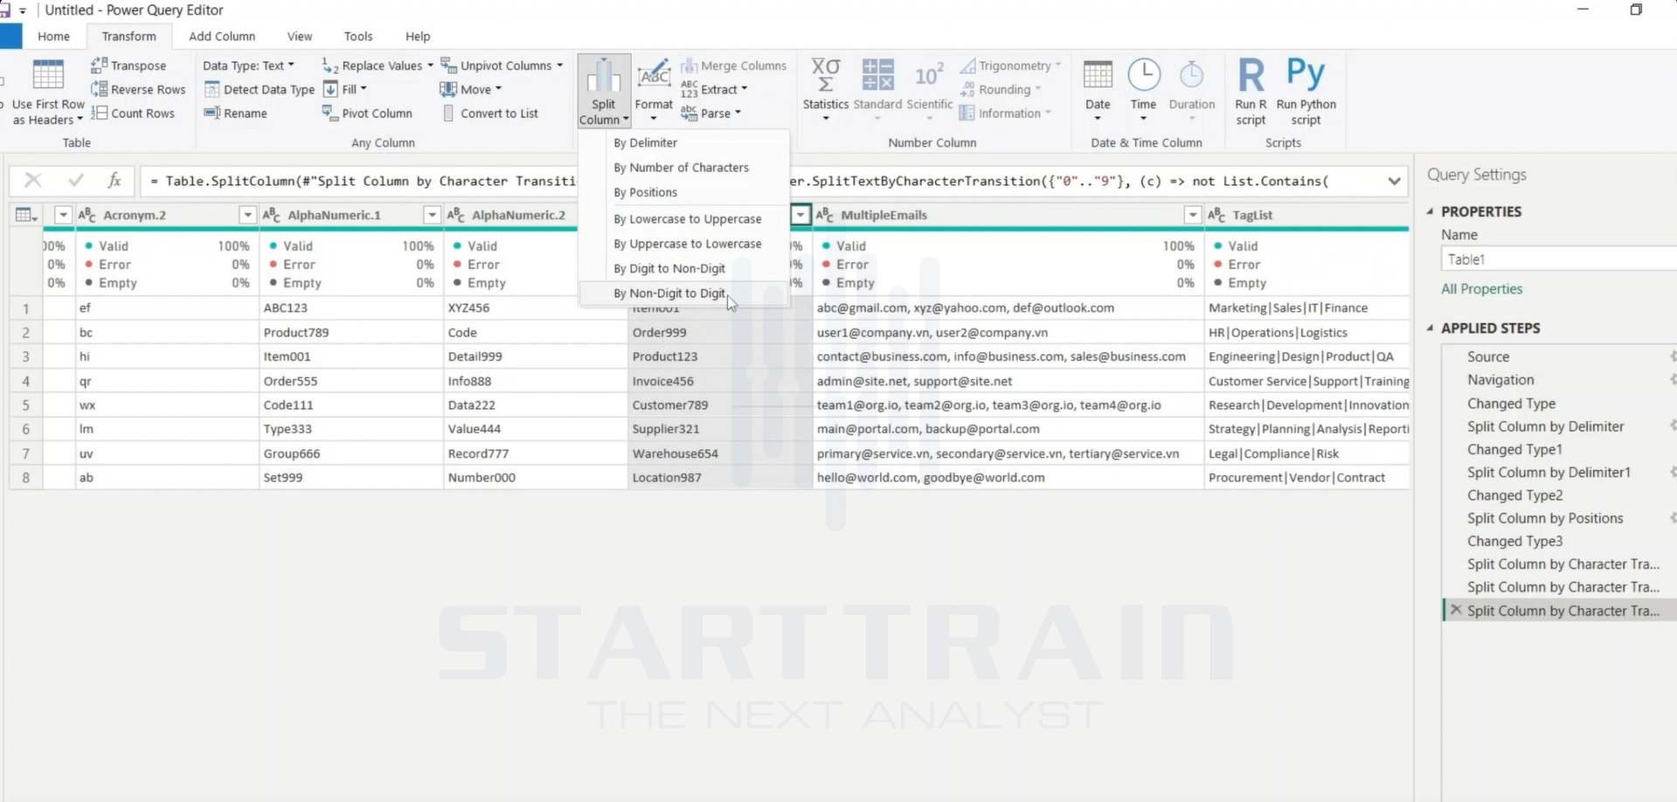Confirm formula with checkmark icon
The width and height of the screenshot is (1677, 802).
point(76,180)
